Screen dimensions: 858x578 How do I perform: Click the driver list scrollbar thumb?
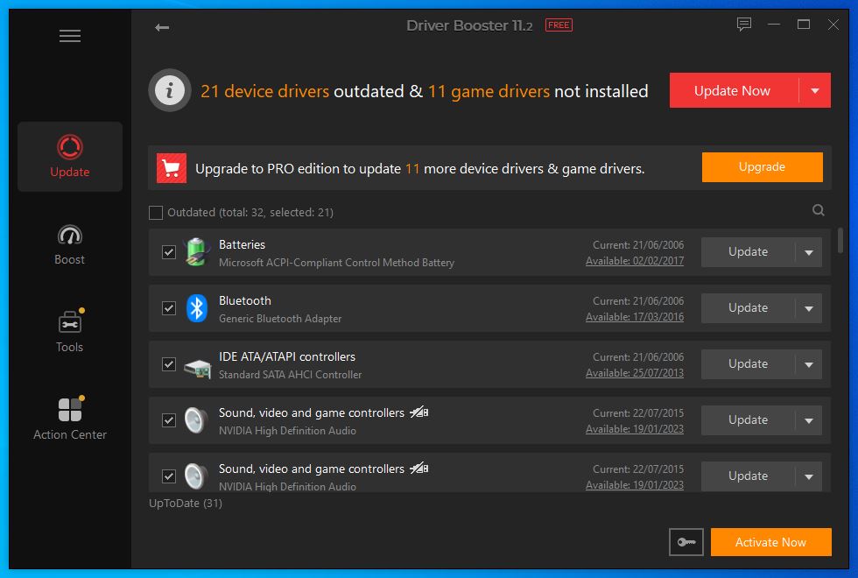[840, 241]
